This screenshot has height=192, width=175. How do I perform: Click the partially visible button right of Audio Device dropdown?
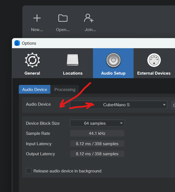[x=173, y=105]
